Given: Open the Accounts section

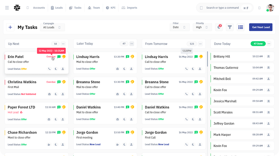Looking at the screenshot, I should point(39,8).
